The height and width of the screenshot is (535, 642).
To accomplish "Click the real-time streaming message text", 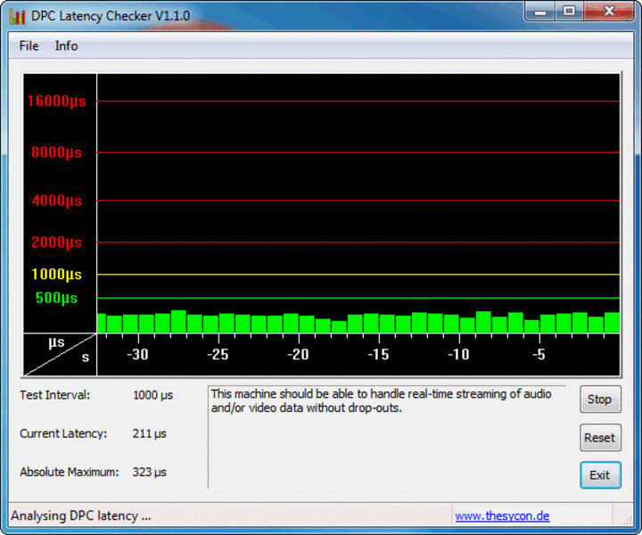I will tap(382, 400).
